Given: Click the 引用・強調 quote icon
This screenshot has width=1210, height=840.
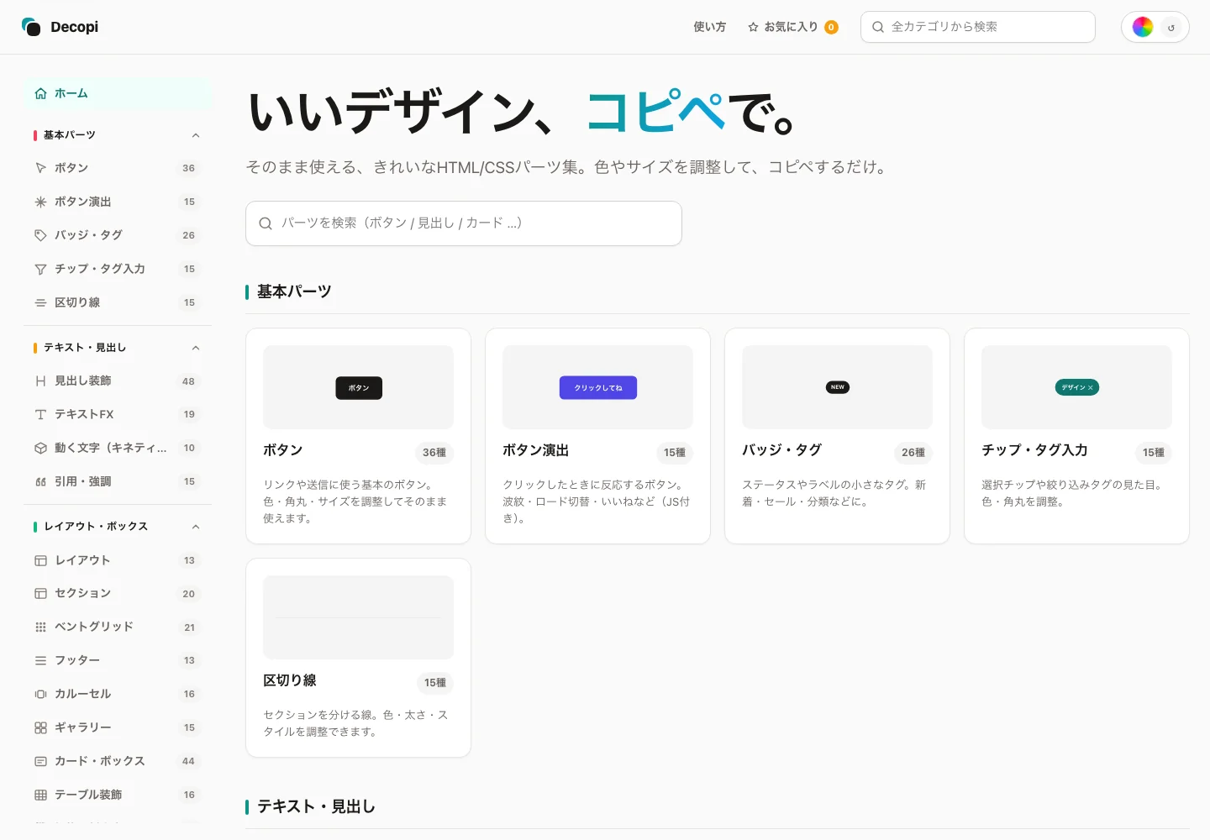Looking at the screenshot, I should (x=40, y=481).
